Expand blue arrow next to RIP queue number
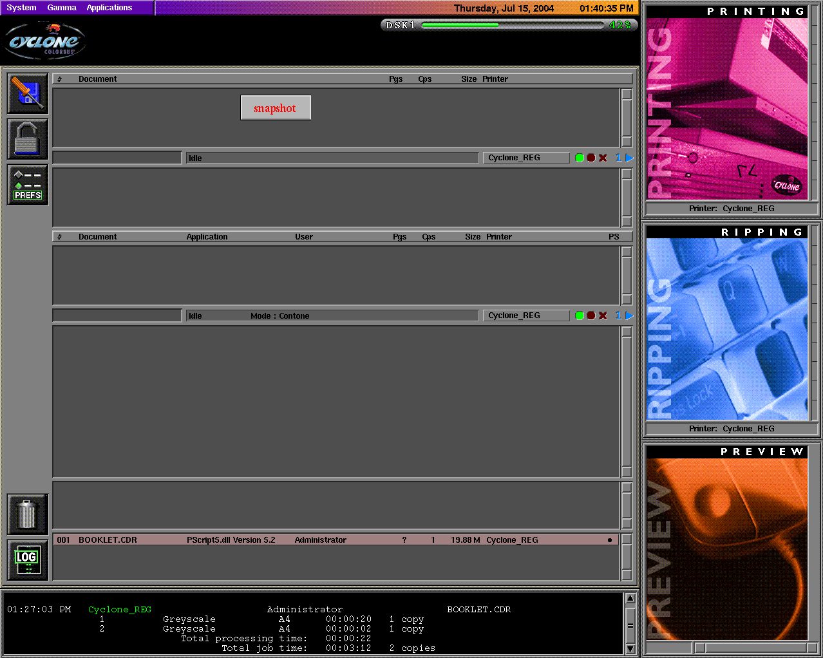This screenshot has height=658, width=823. (x=629, y=315)
